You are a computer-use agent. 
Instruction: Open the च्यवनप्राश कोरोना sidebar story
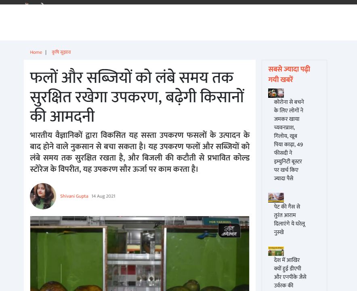tap(289, 140)
